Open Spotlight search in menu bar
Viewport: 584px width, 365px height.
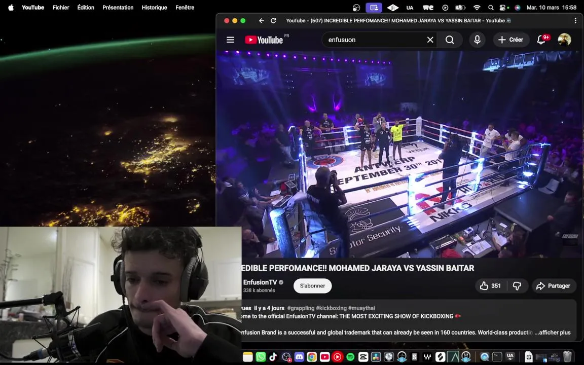pyautogui.click(x=491, y=8)
